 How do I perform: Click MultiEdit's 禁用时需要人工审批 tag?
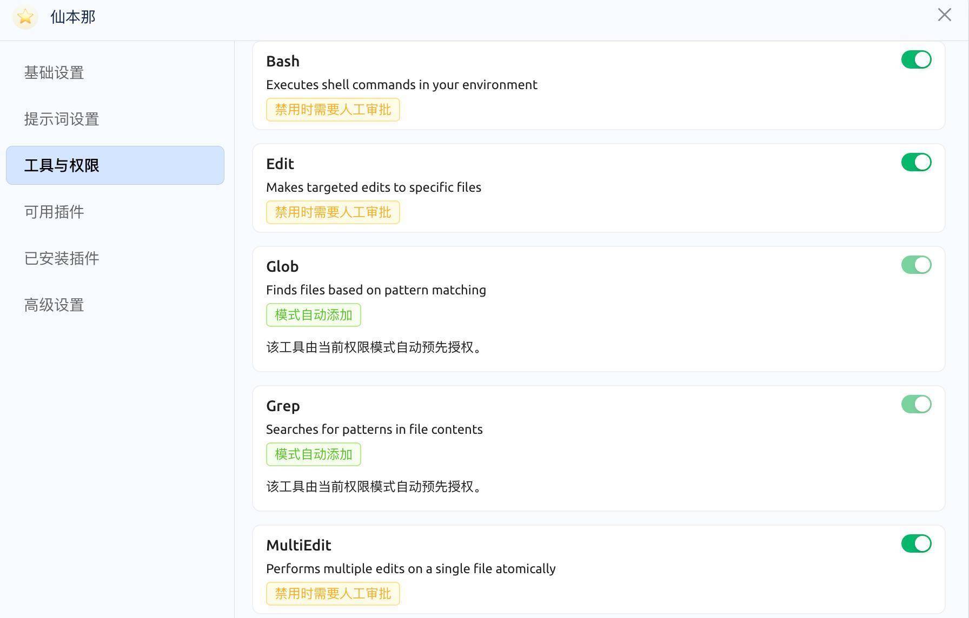click(x=333, y=594)
